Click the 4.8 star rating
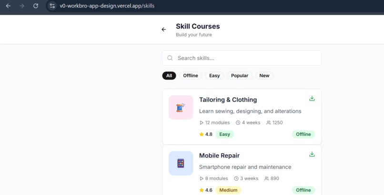The image size is (384, 195). [209, 134]
